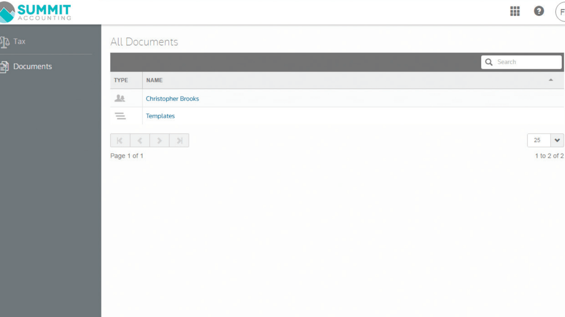Viewport: 565px width, 317px height.
Task: Open the apps grid menu
Action: (515, 11)
